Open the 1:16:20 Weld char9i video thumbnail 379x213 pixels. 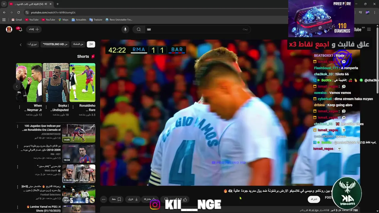coord(79,174)
